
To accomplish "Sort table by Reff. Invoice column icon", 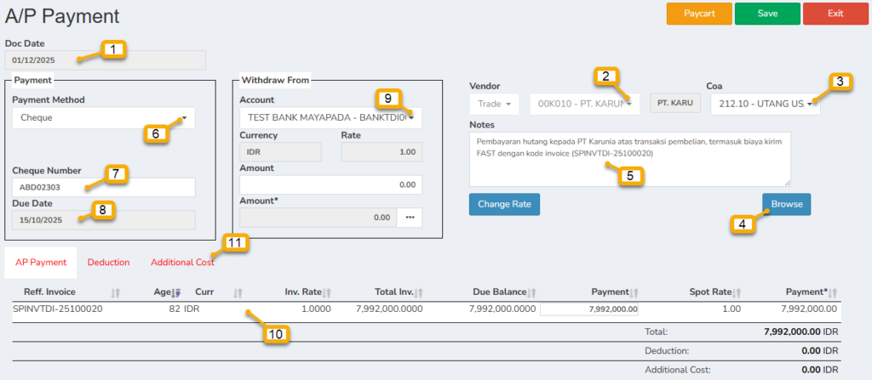I will [x=116, y=292].
